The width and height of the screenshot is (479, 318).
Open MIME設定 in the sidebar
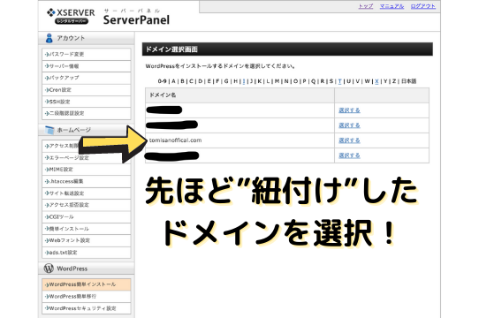click(86, 170)
